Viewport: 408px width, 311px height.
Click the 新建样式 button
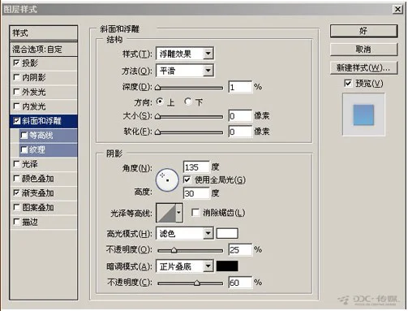363,67
